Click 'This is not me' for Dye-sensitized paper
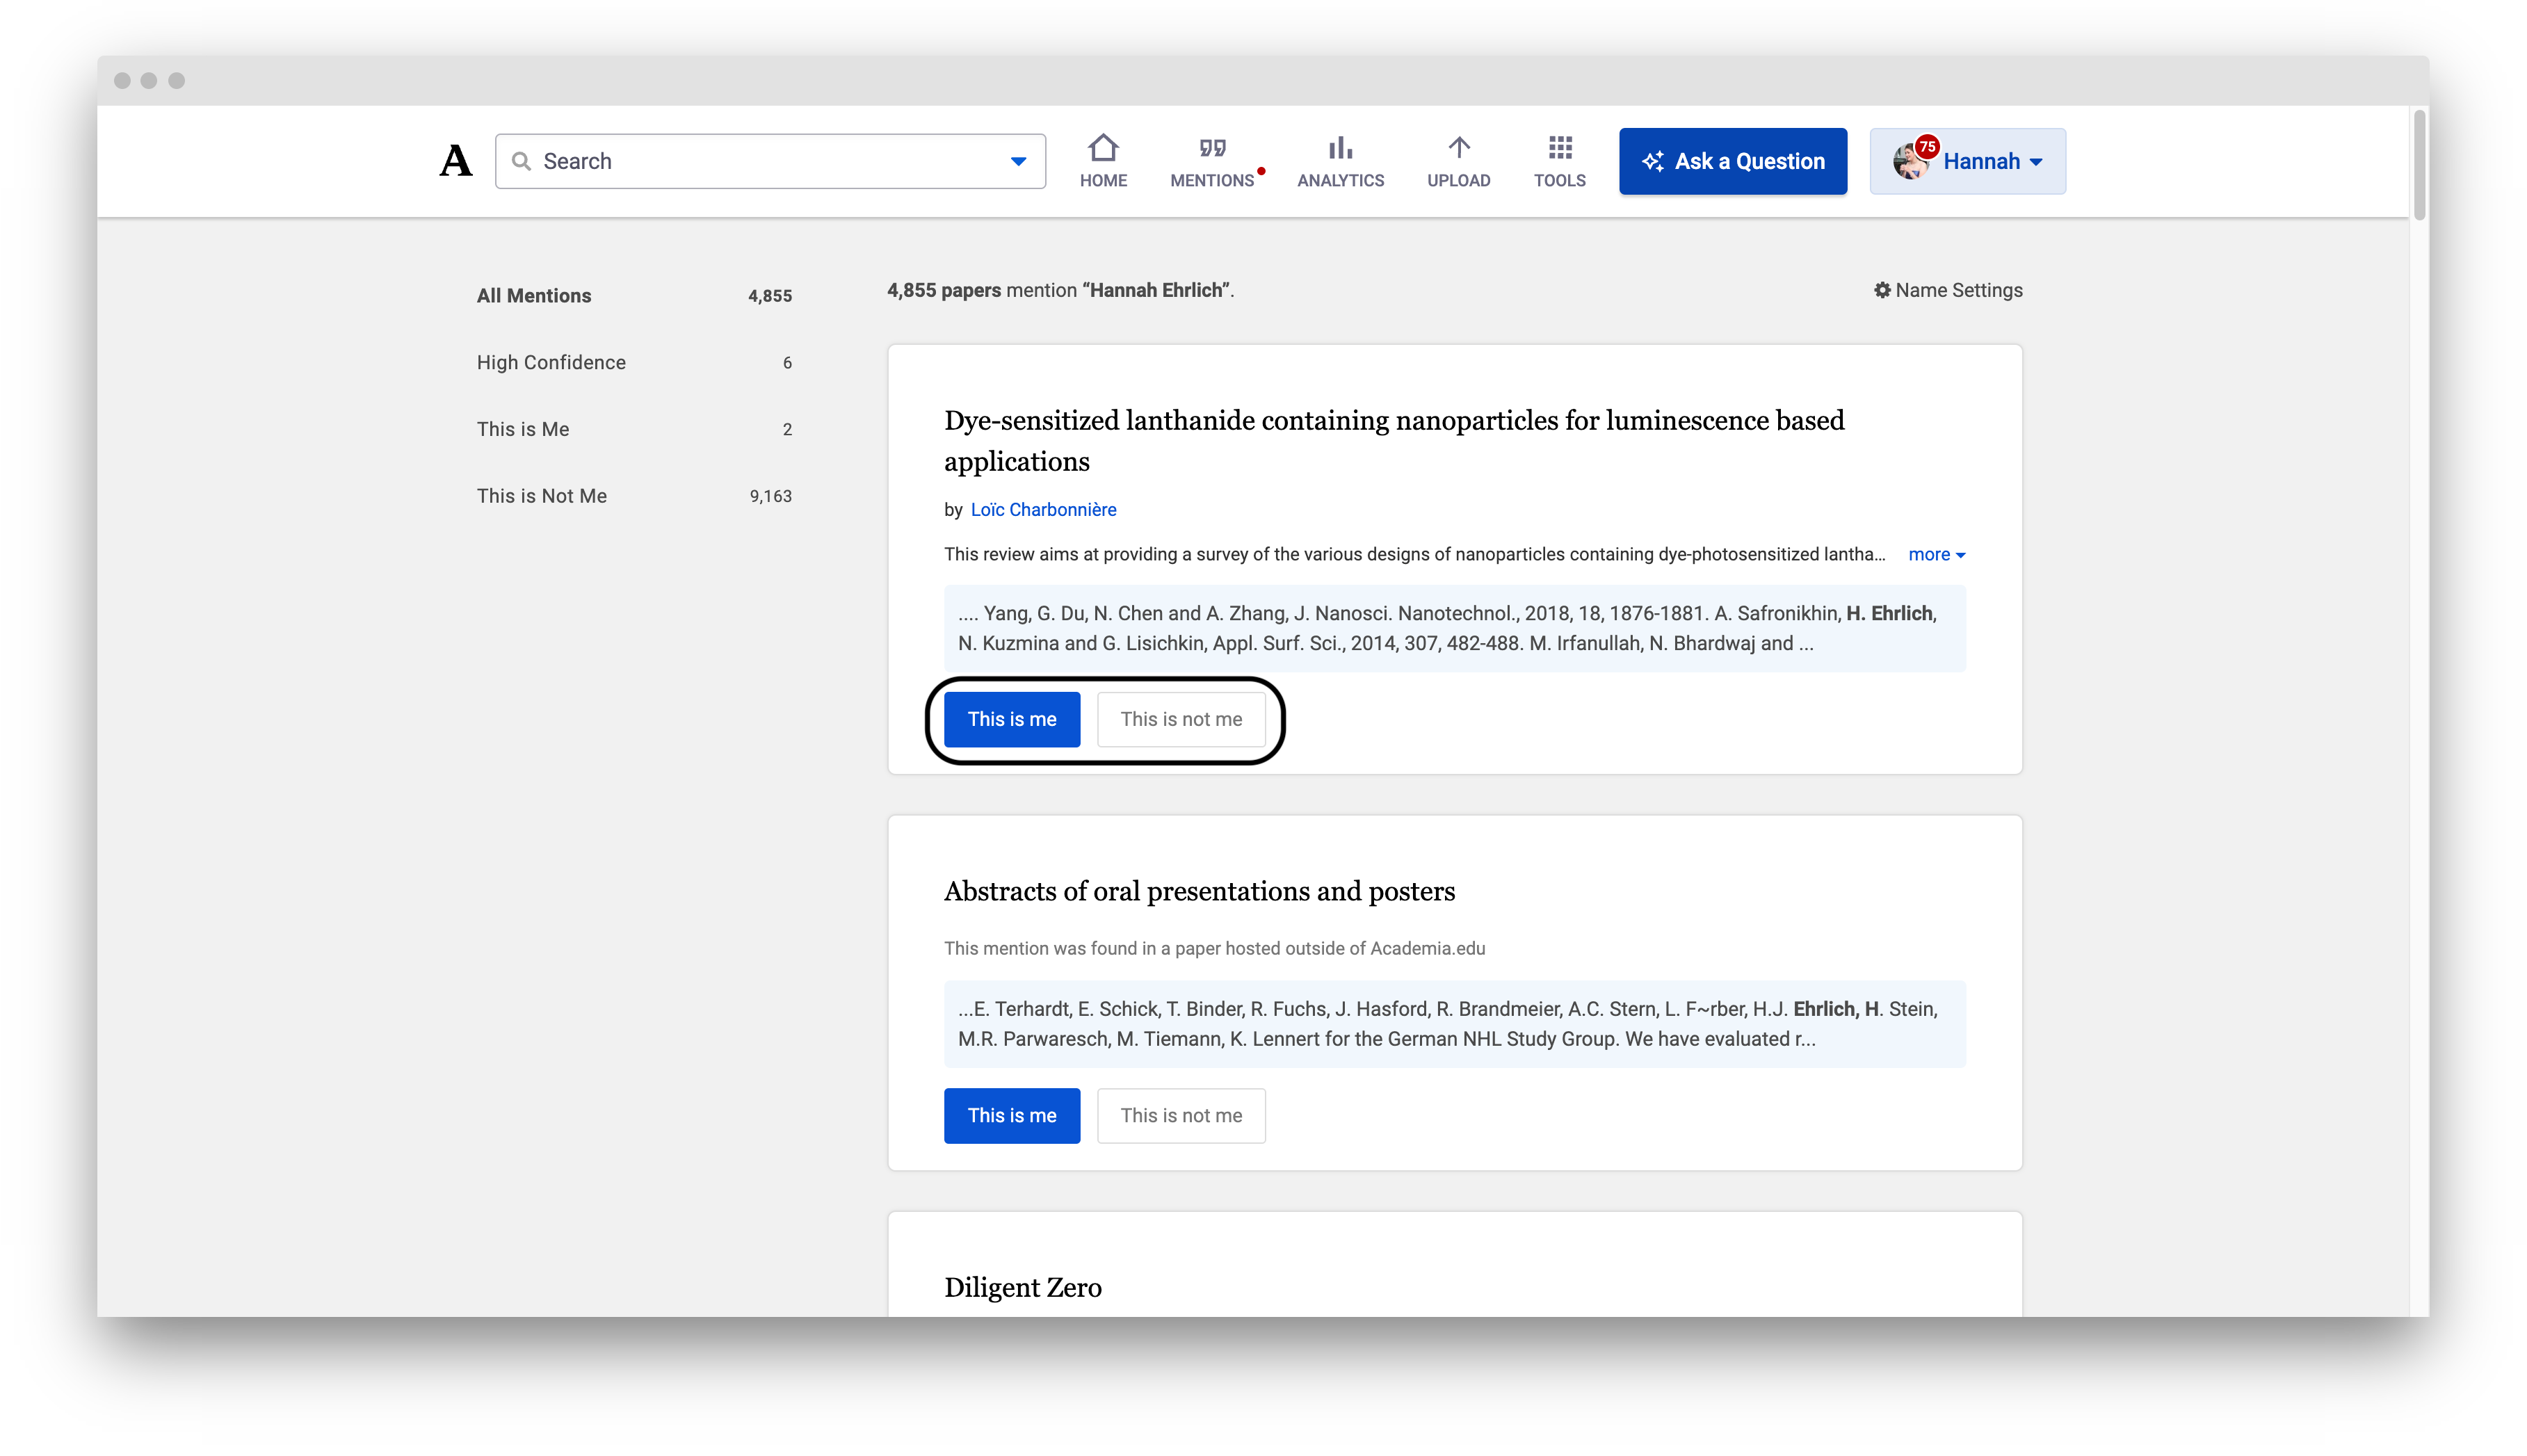The height and width of the screenshot is (1456, 2527). [x=1180, y=719]
